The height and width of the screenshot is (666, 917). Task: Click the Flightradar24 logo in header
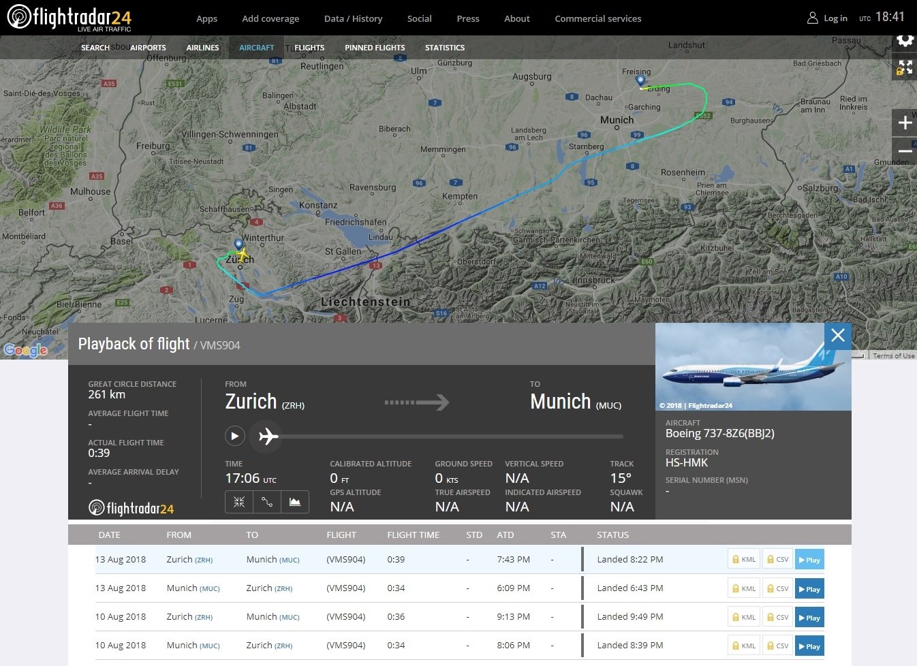[x=69, y=18]
